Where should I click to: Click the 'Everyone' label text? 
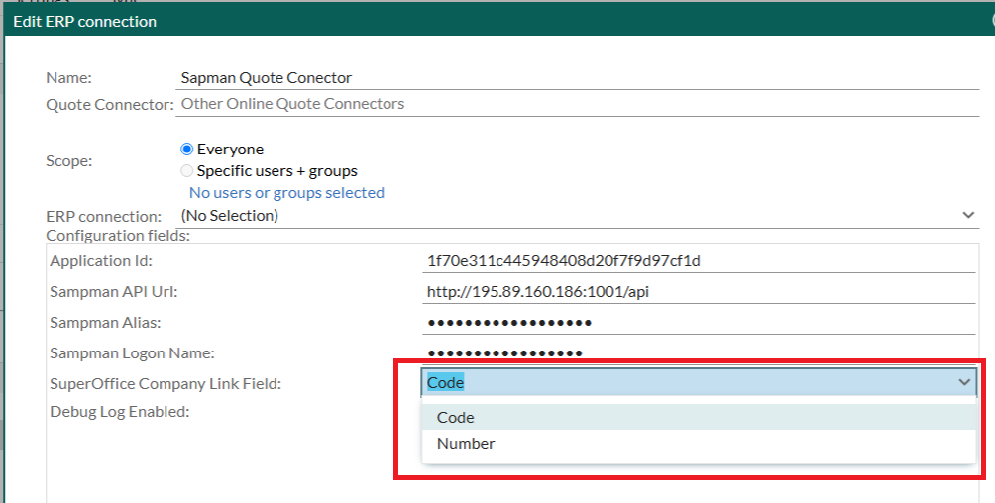pyautogui.click(x=230, y=150)
